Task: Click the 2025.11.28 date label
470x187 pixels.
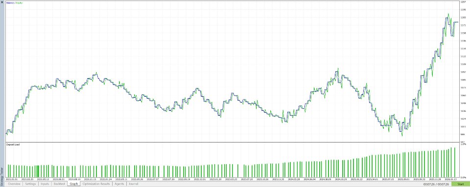Action: pyautogui.click(x=435, y=180)
